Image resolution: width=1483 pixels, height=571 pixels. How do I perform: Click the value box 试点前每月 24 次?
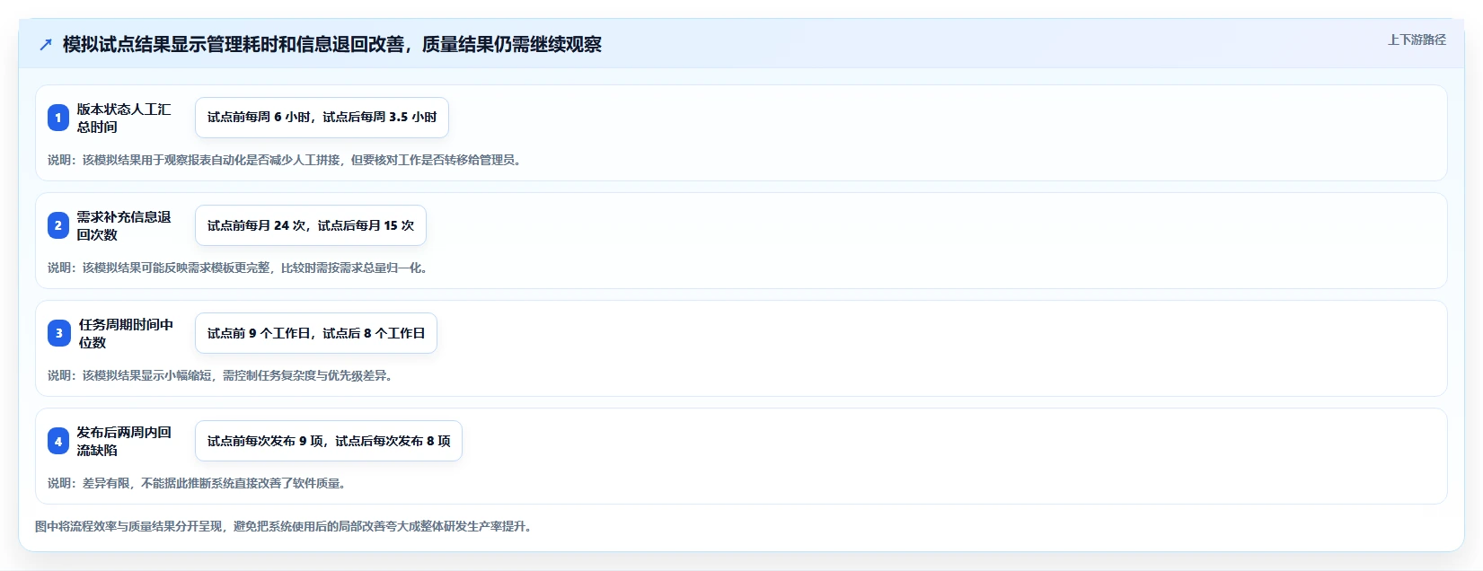(311, 225)
